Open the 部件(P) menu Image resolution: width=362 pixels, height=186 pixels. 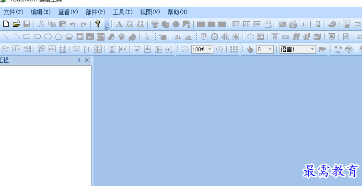tap(95, 12)
